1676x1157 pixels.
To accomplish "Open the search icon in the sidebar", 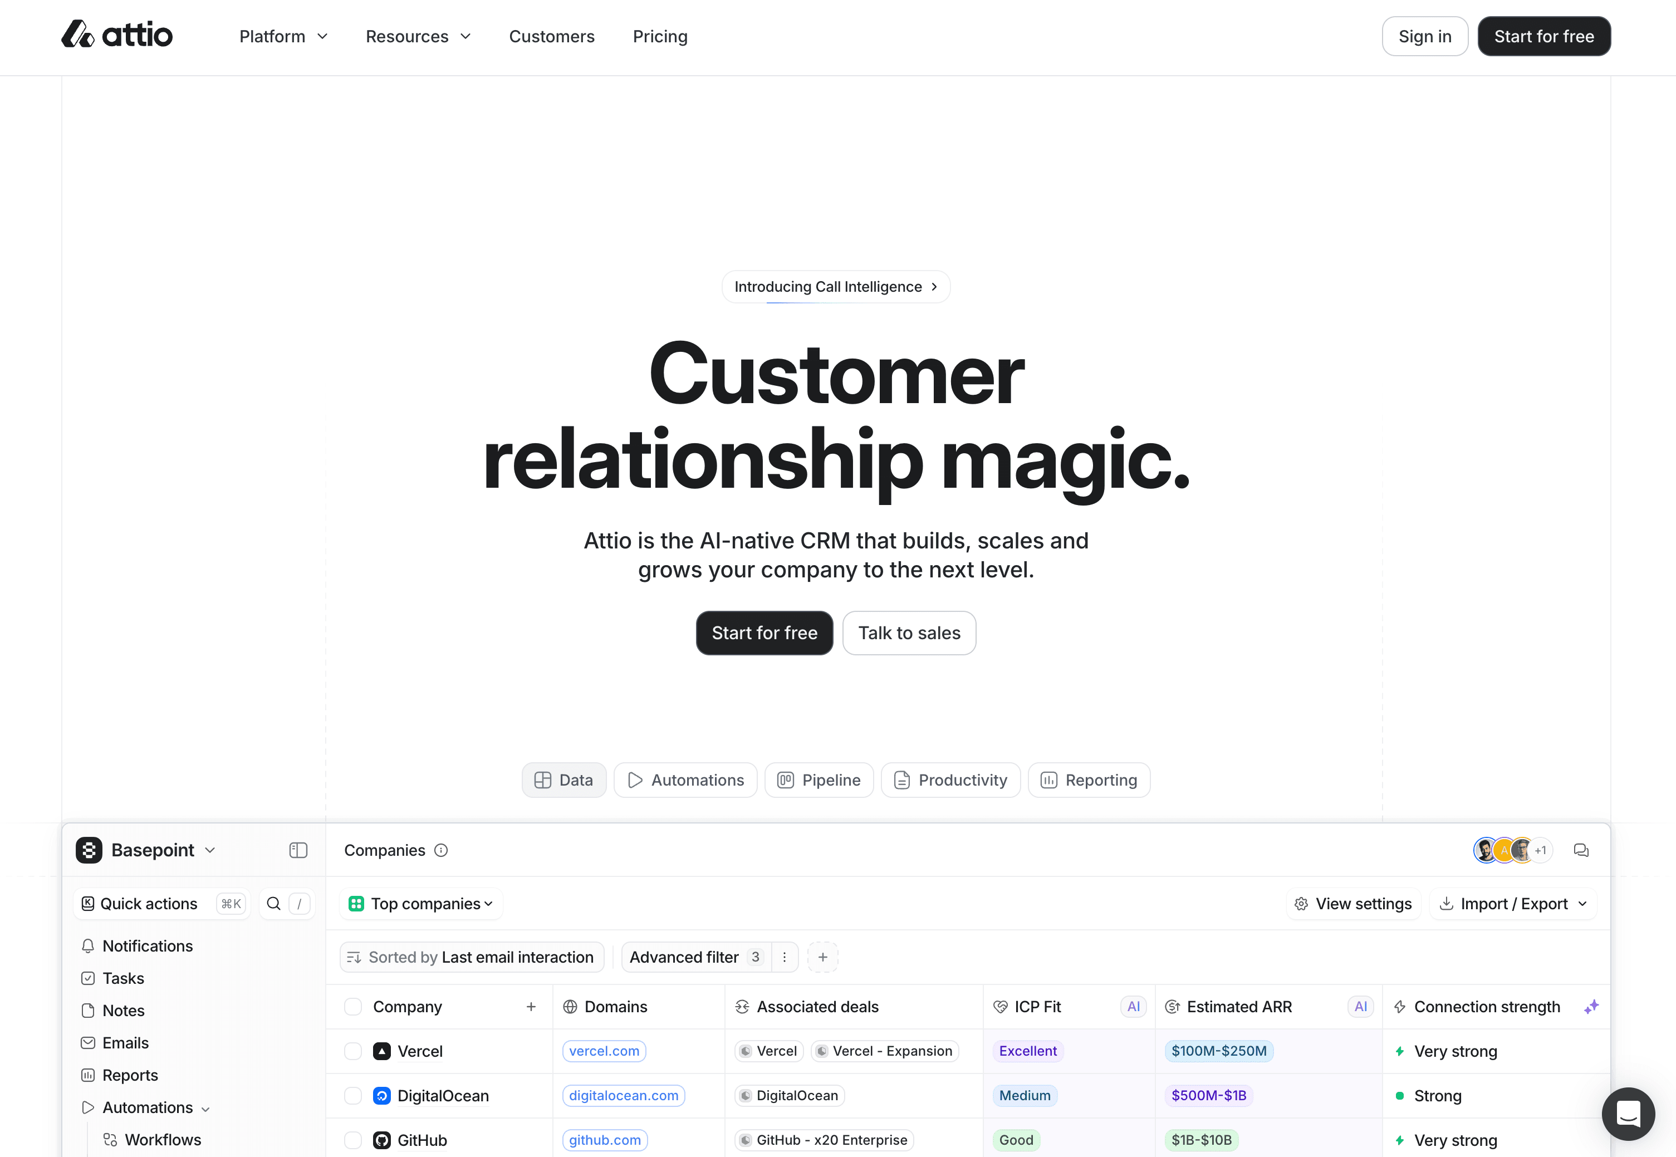I will pyautogui.click(x=273, y=903).
